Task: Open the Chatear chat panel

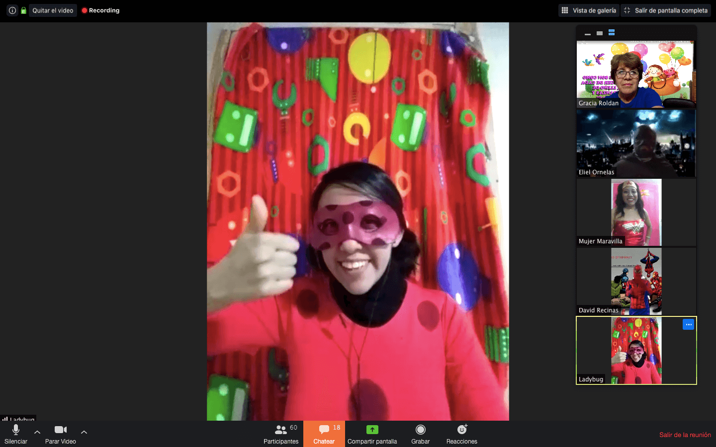Action: [324, 434]
